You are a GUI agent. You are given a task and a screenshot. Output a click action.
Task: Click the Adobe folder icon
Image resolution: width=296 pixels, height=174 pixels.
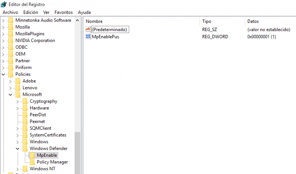pos(18,81)
